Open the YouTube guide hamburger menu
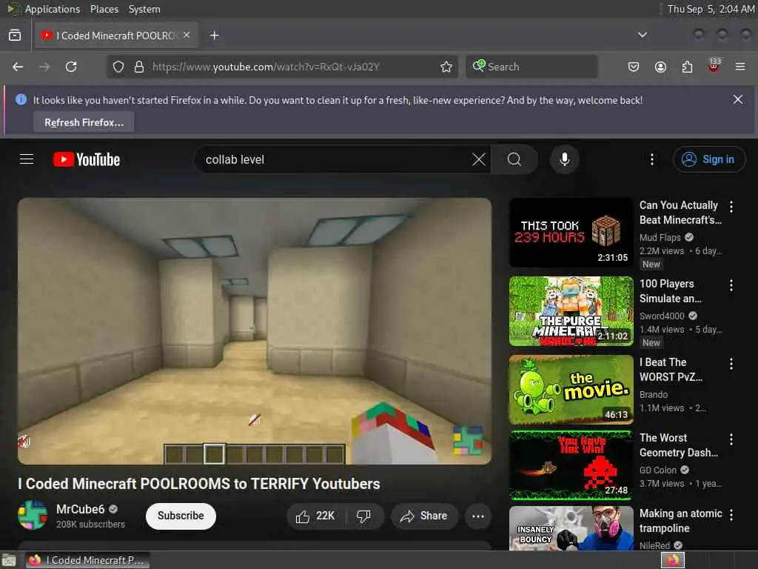The image size is (758, 569). click(27, 159)
